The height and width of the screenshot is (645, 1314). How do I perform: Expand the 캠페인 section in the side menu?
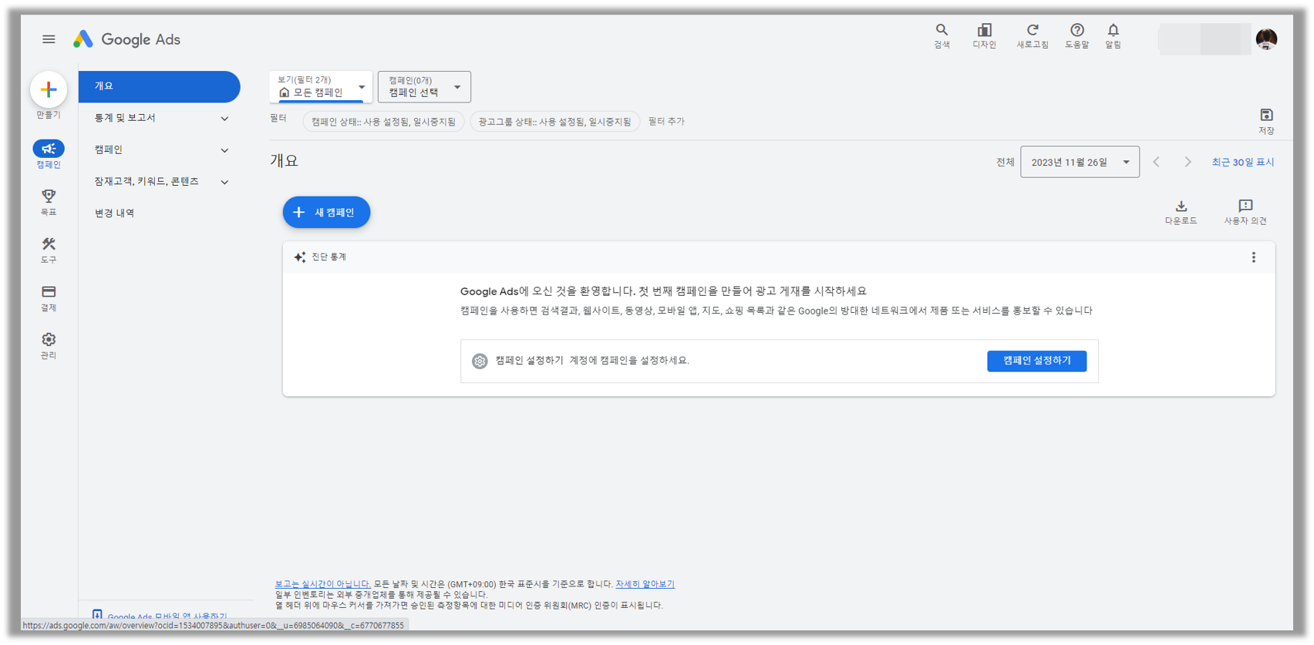(160, 149)
